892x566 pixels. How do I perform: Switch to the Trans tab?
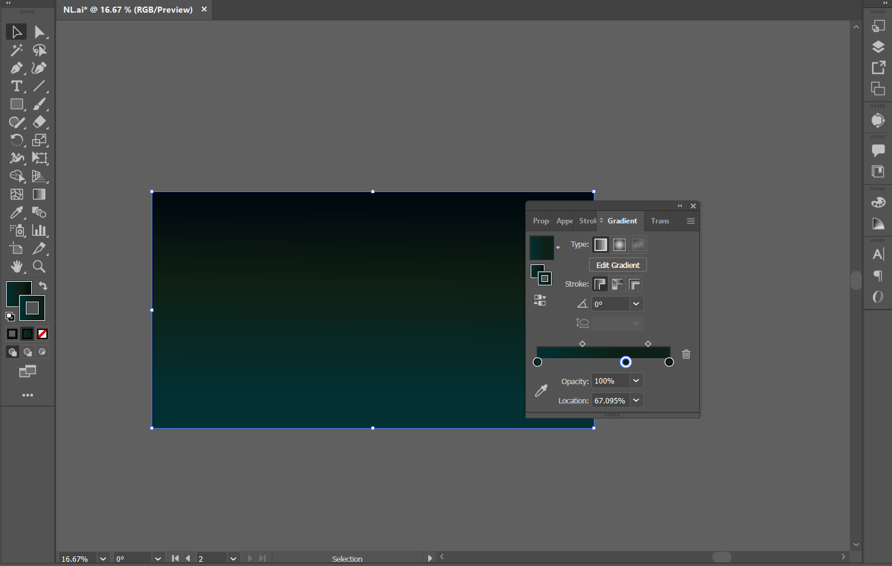(x=660, y=221)
